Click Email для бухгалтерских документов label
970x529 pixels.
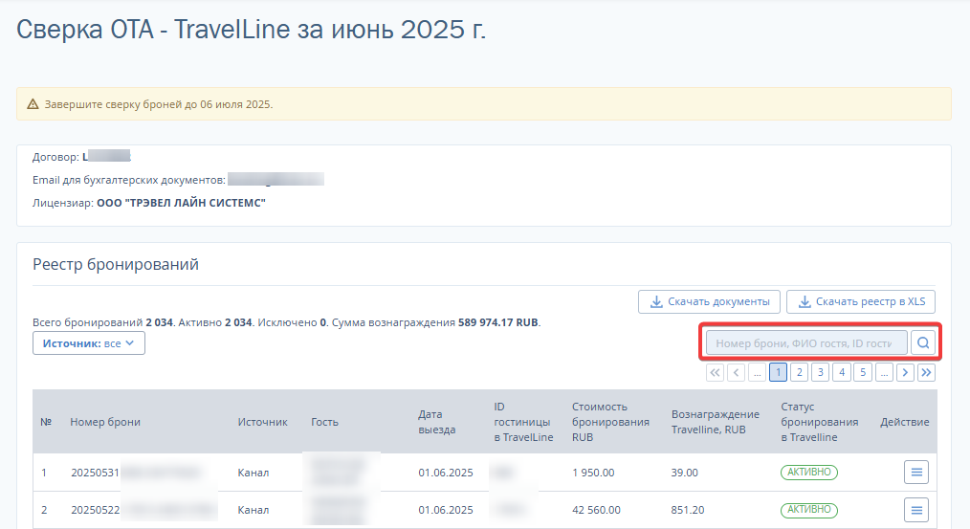point(129,180)
